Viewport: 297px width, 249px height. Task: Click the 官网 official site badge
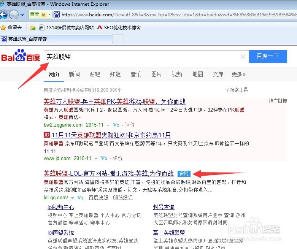(x=184, y=173)
